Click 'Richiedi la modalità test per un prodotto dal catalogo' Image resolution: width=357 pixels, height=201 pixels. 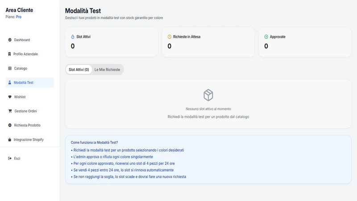(208, 117)
